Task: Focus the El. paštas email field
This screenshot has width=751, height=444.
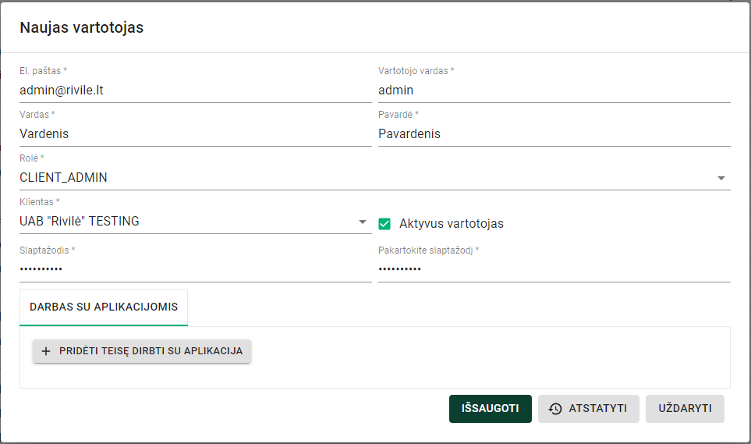Action: (195, 90)
